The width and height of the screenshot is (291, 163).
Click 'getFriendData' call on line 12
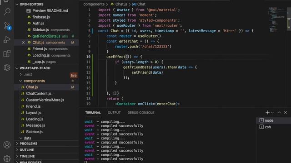click(x=137, y=67)
